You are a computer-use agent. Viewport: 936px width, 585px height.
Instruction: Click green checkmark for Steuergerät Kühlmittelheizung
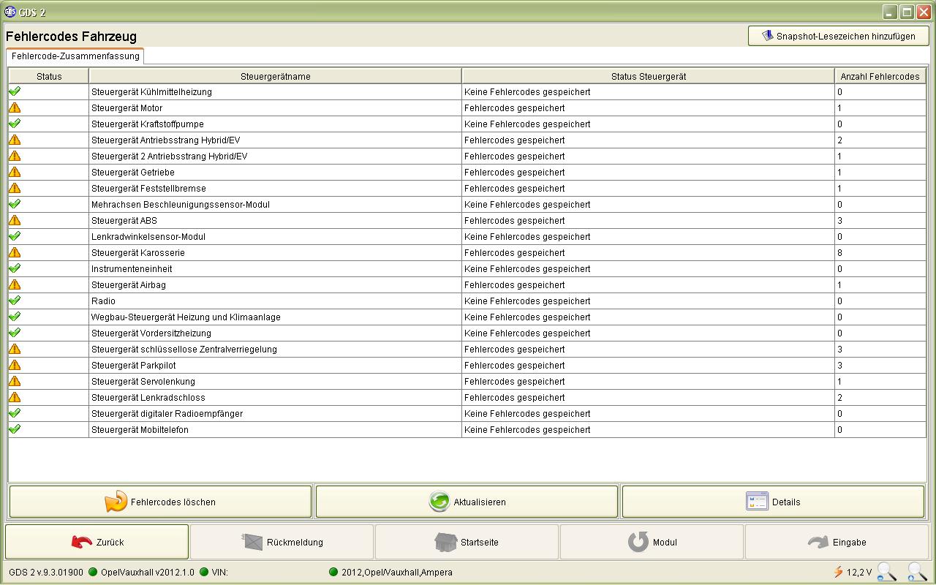click(x=15, y=91)
